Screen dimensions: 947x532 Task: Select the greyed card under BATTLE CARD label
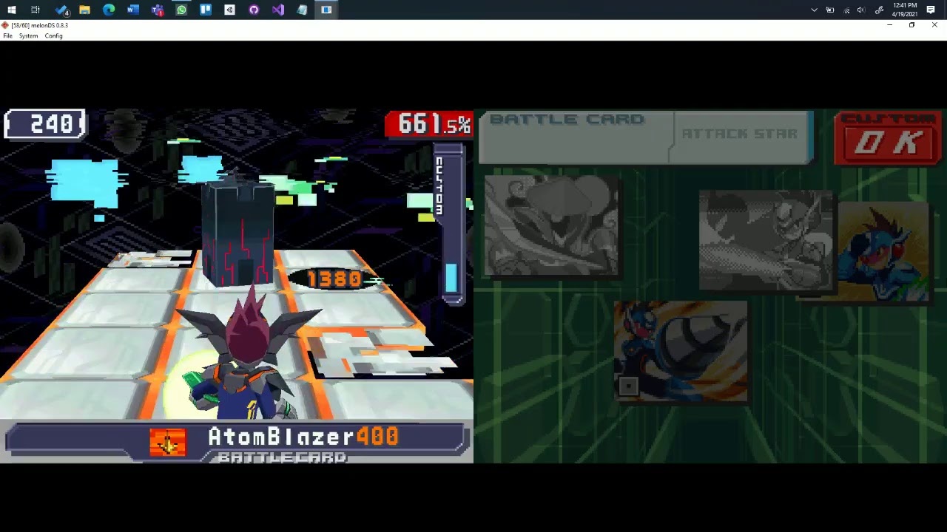click(552, 225)
